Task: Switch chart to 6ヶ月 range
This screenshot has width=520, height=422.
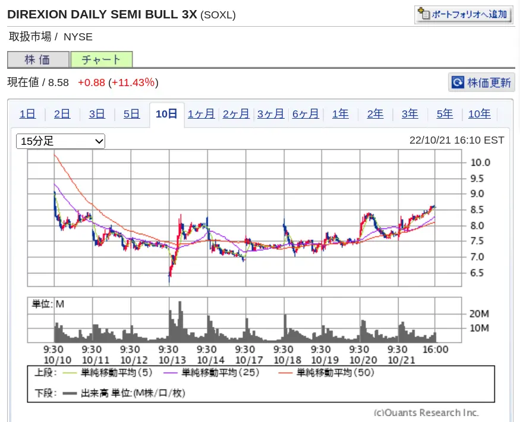Action: click(306, 114)
